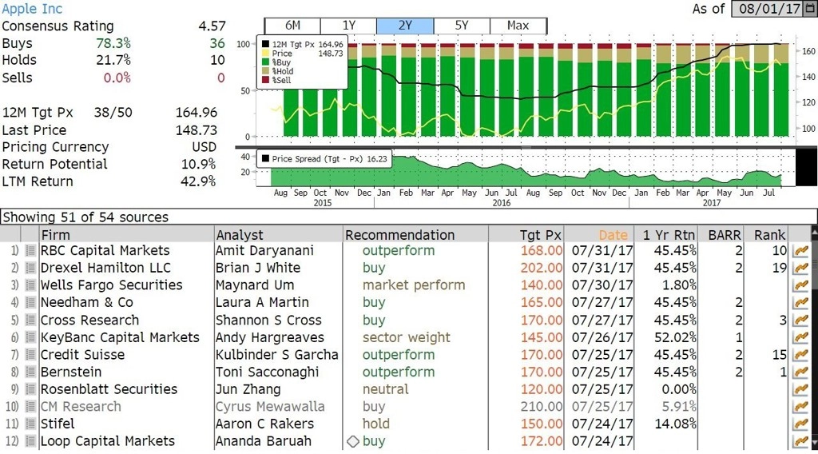
Task: Click the %Hold legend tan swatch
Action: point(265,71)
